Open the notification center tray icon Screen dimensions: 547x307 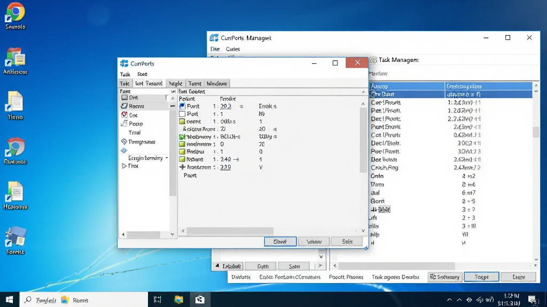click(533, 300)
